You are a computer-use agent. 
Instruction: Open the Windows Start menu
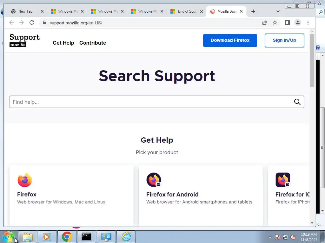(x=8, y=237)
